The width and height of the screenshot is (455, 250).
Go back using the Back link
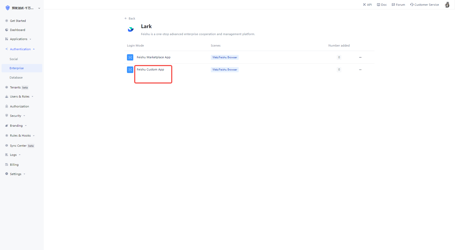130,18
